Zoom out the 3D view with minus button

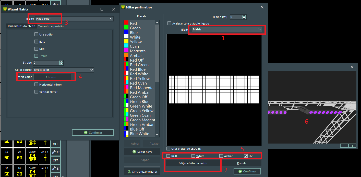pos(344,146)
